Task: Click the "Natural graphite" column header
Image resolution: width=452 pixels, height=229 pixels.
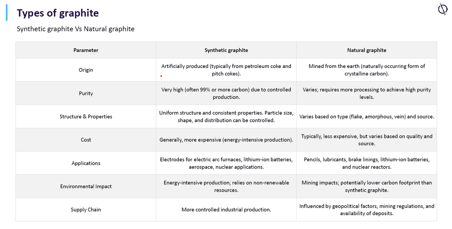Action: [x=367, y=50]
